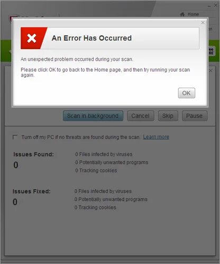The height and width of the screenshot is (264, 220).
Task: Click the back arrow on green bar
Action: tap(11, 51)
